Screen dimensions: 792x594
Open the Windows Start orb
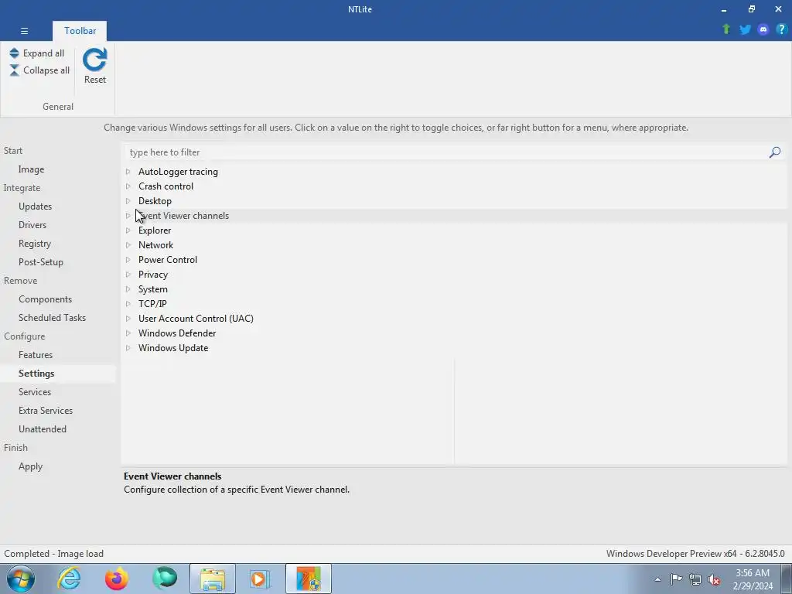[21, 579]
